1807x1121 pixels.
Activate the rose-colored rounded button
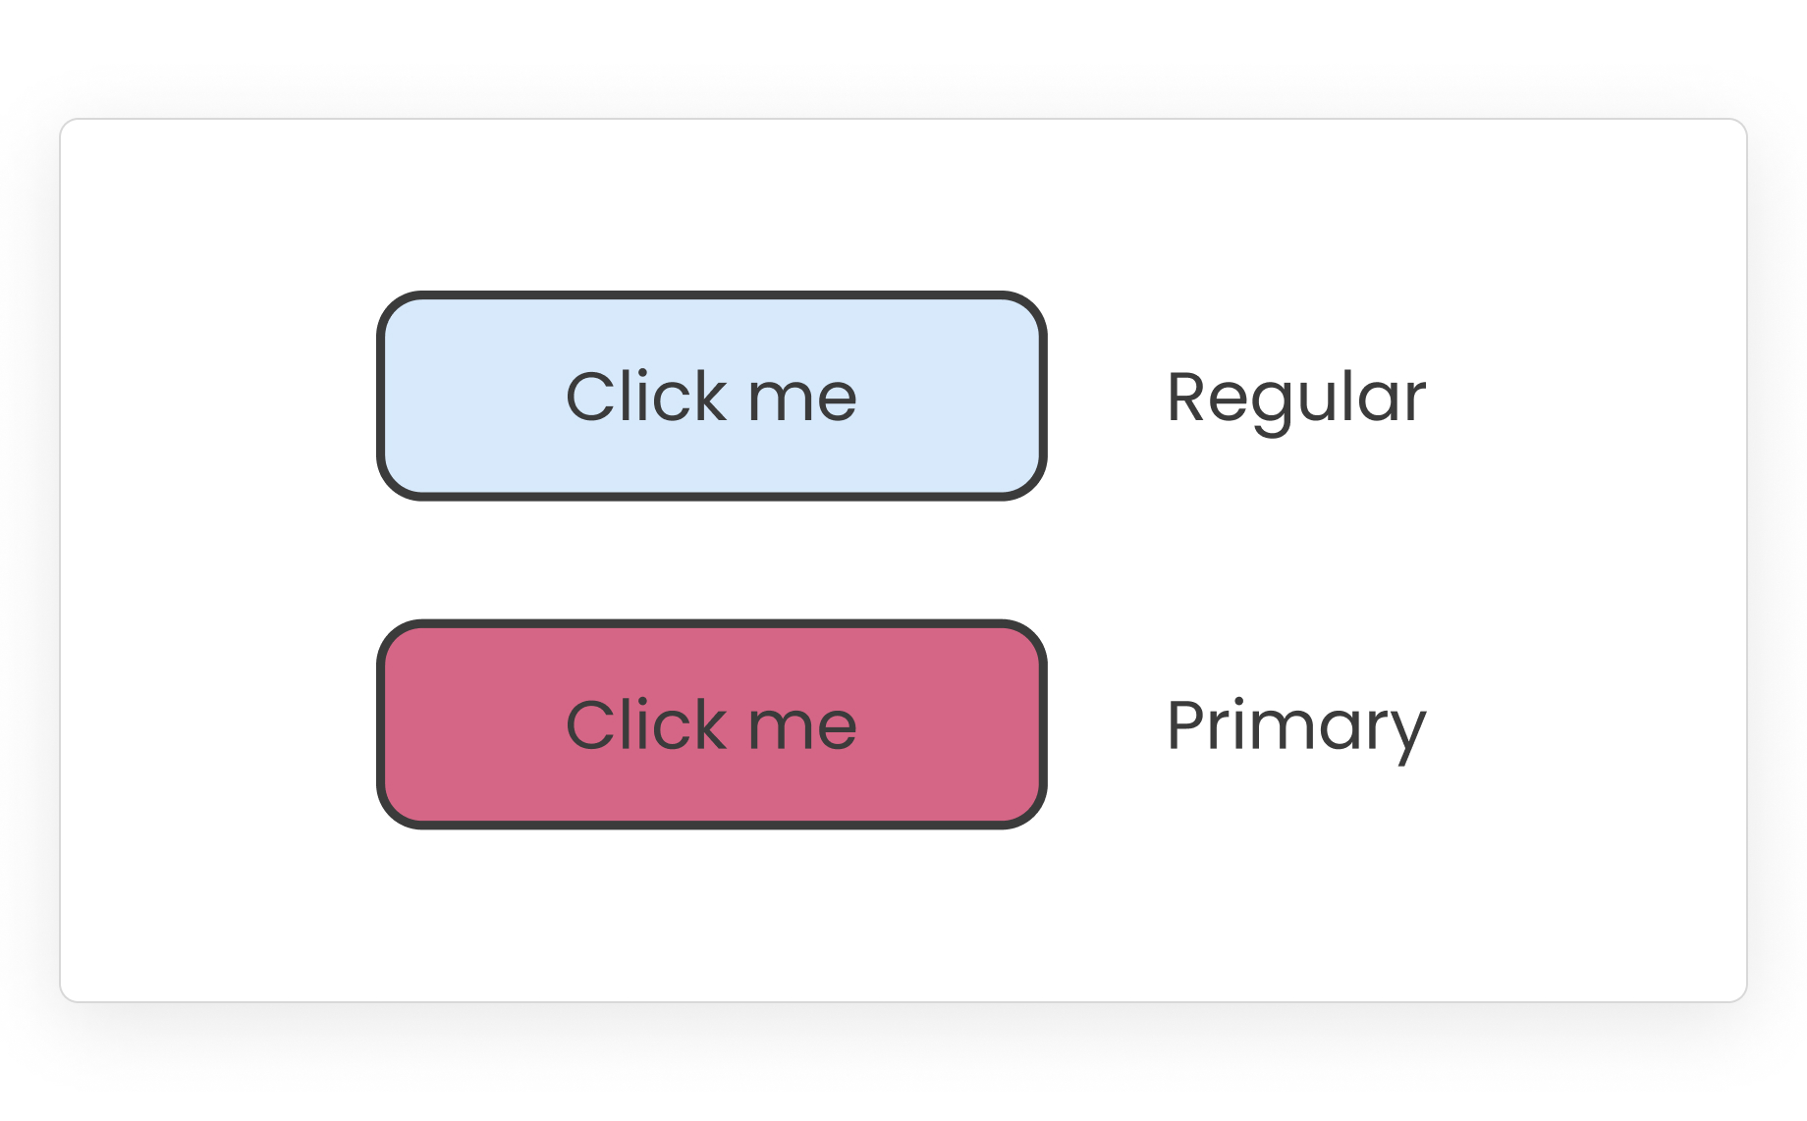point(711,724)
